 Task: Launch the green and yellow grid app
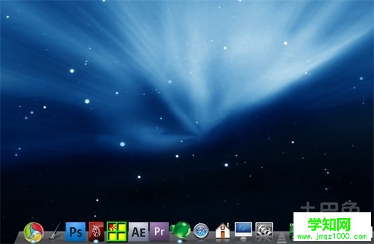coord(117,231)
